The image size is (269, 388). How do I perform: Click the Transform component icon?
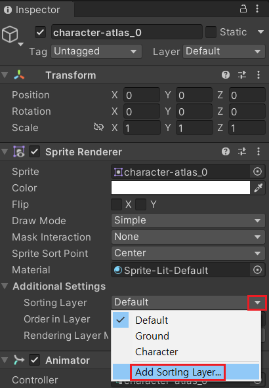click(x=19, y=75)
